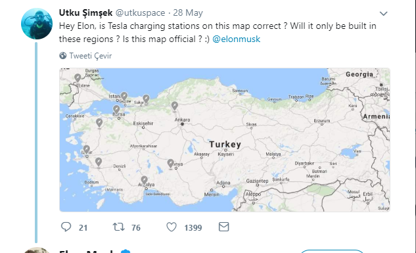Select the charging pin near Edirne
Screen dimensions: 416x253
78,78
